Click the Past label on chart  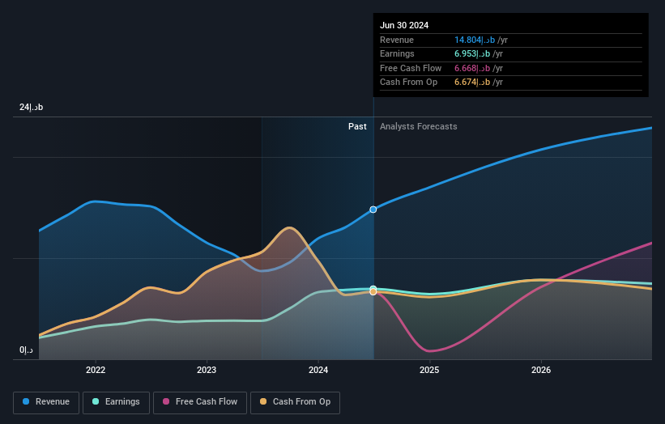tap(357, 126)
